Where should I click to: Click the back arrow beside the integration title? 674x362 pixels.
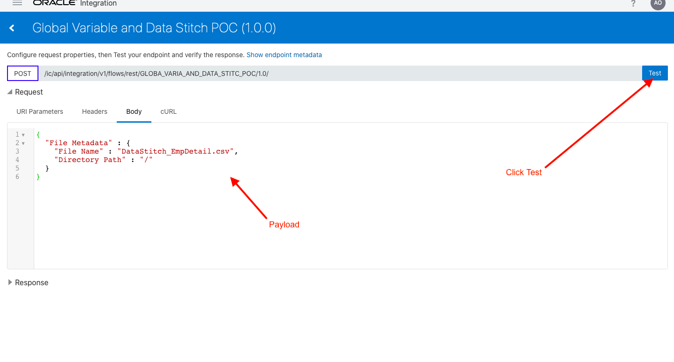point(12,27)
